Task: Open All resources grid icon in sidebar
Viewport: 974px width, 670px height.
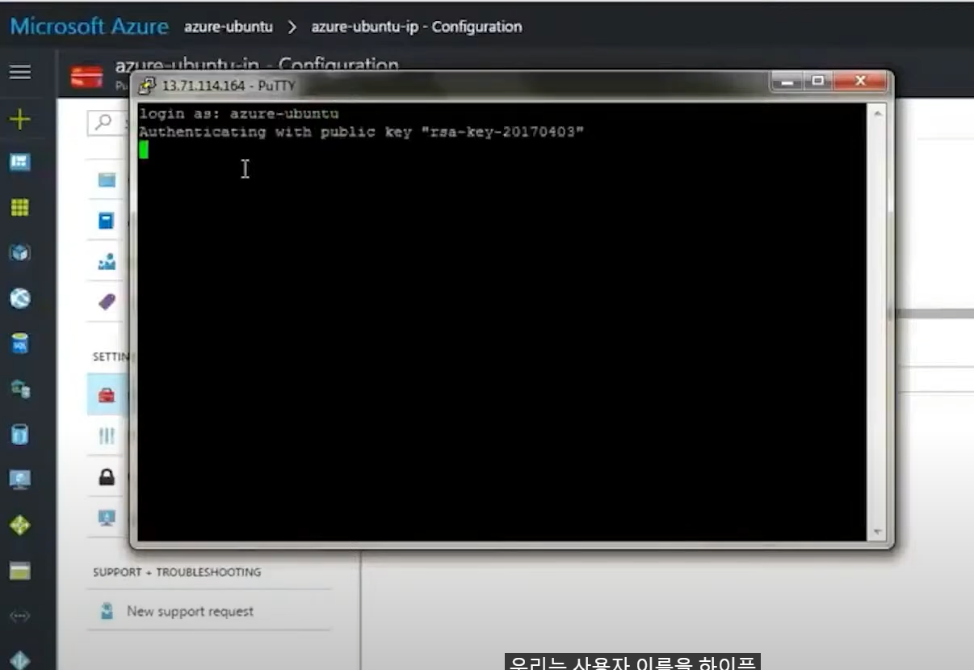Action: pos(20,208)
